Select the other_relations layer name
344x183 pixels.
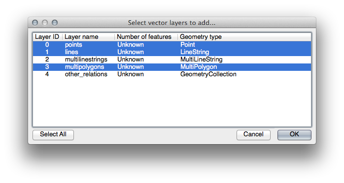[86, 74]
